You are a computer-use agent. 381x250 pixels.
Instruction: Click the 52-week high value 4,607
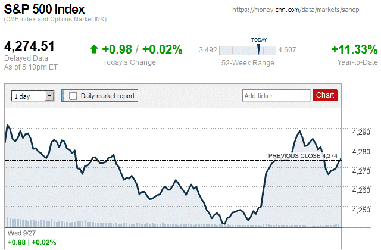(288, 51)
